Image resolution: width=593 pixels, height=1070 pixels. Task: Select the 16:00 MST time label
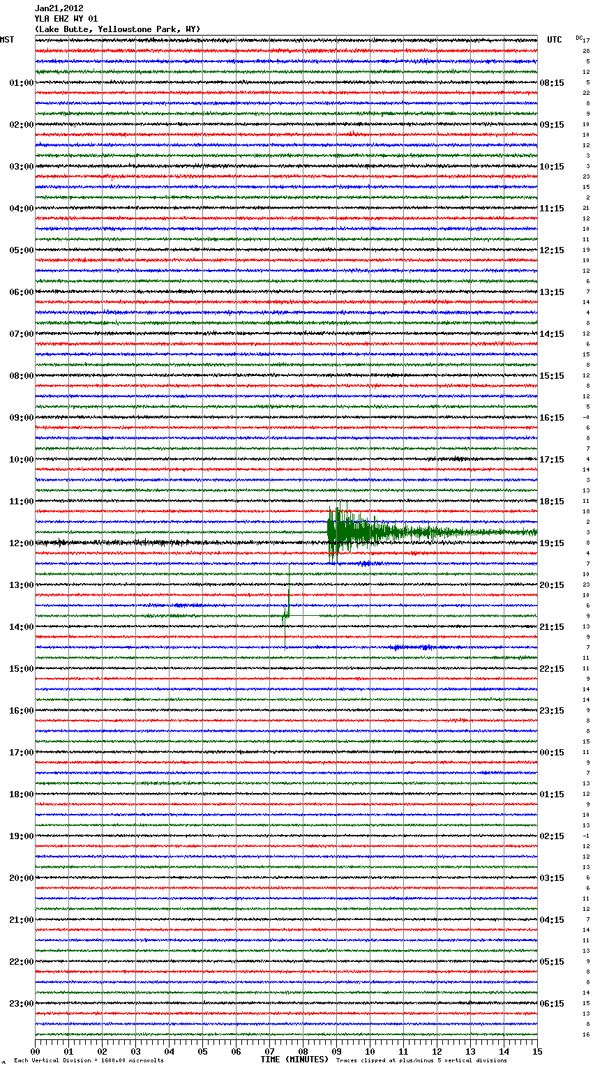coord(22,711)
